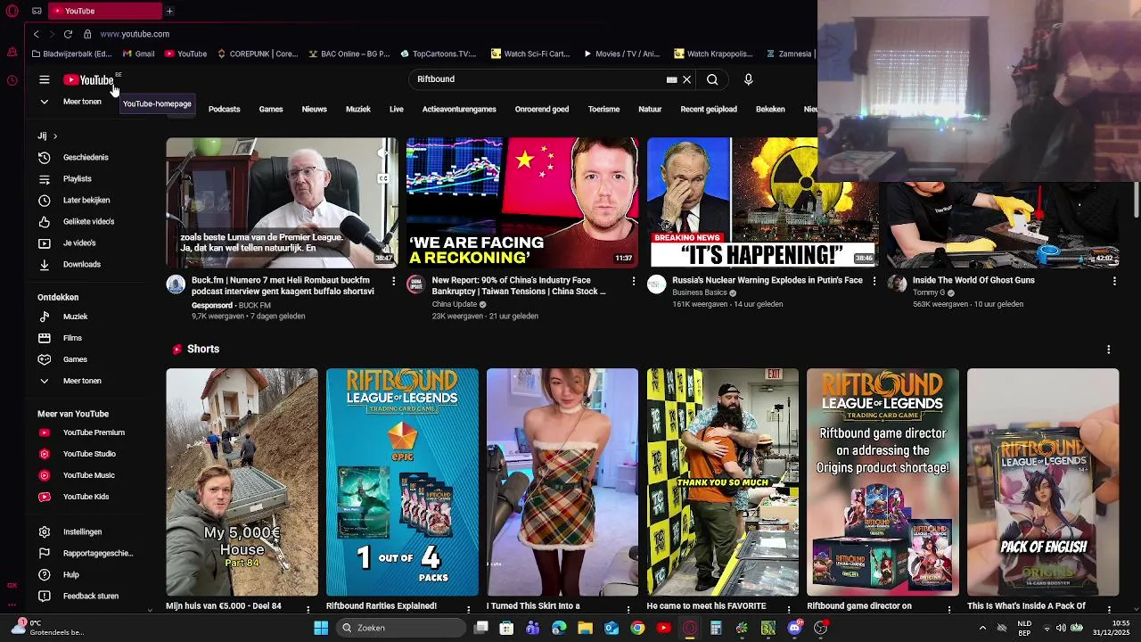Start voice search with microphone icon
Viewport: 1141px width, 642px height.
[x=749, y=79]
